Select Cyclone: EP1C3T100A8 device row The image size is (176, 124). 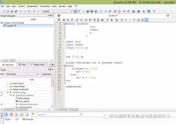(14, 23)
